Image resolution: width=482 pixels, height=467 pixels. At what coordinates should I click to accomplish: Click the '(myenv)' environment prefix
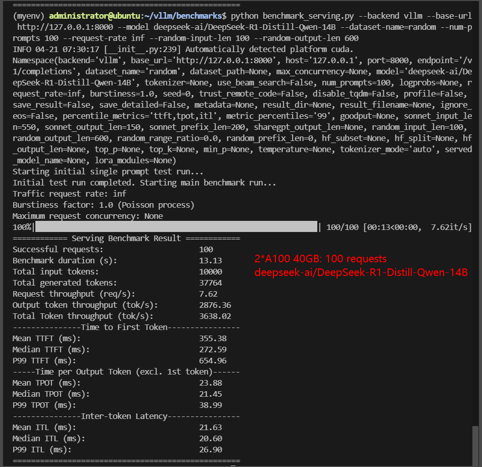[29, 16]
